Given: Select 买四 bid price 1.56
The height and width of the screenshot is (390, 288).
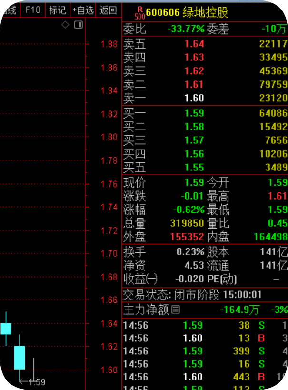Looking at the screenshot, I should [194, 154].
